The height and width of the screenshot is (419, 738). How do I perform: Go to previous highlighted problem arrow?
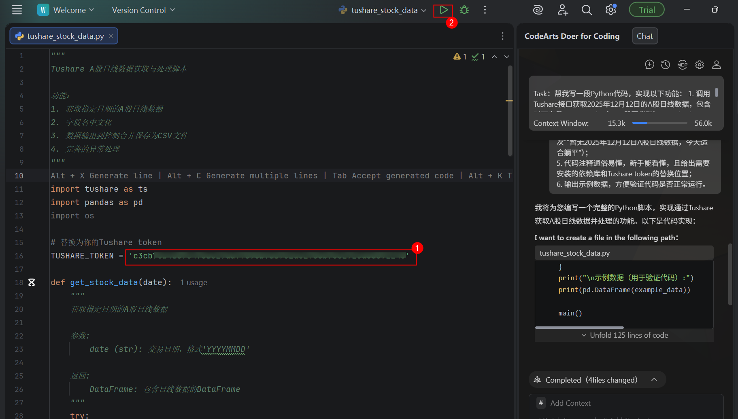pyautogui.click(x=494, y=57)
